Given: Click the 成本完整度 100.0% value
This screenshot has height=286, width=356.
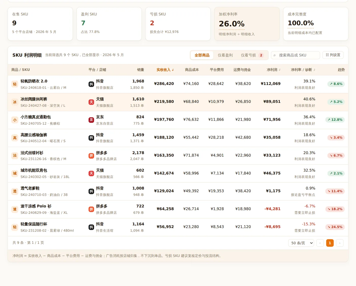Looking at the screenshot, I should click(x=301, y=23).
